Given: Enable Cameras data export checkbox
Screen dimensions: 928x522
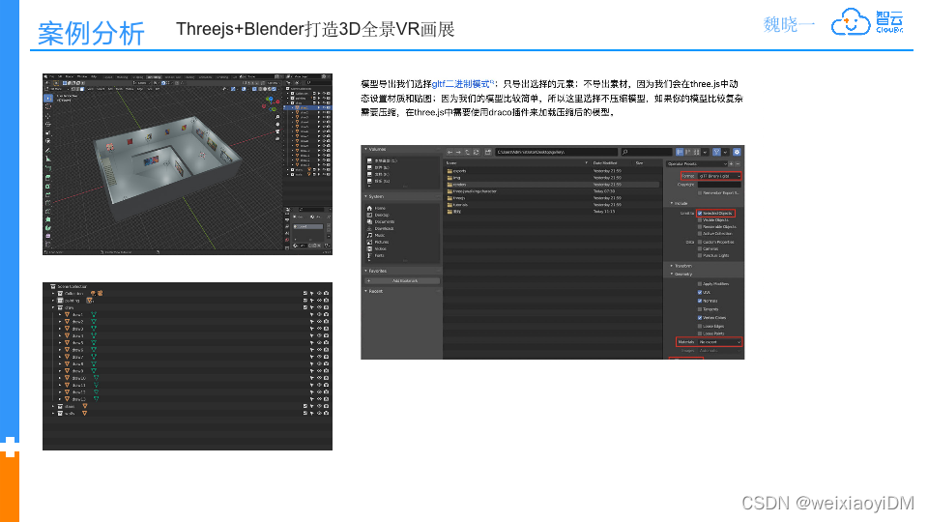Looking at the screenshot, I should tap(700, 248).
